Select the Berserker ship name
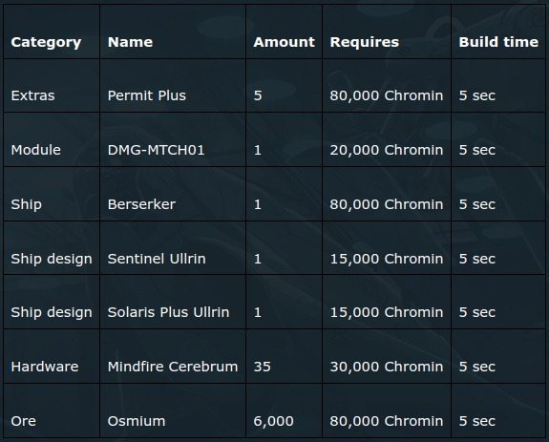Viewport: 549px width, 442px height. (141, 204)
